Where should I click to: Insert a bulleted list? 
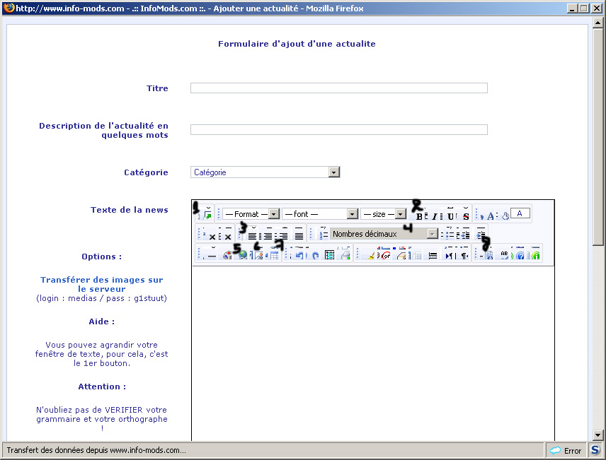click(x=450, y=235)
